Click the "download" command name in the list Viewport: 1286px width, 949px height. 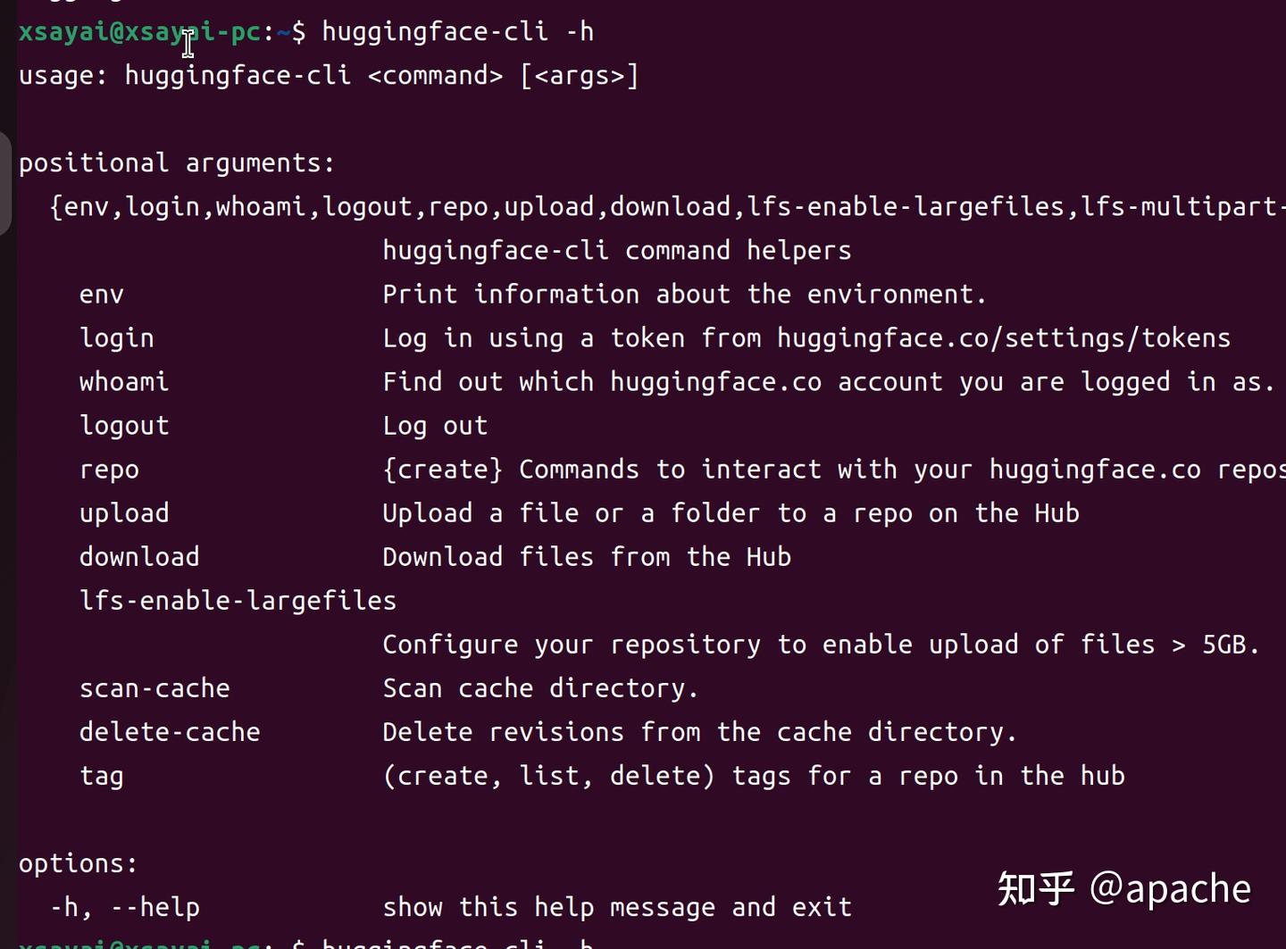tap(139, 557)
